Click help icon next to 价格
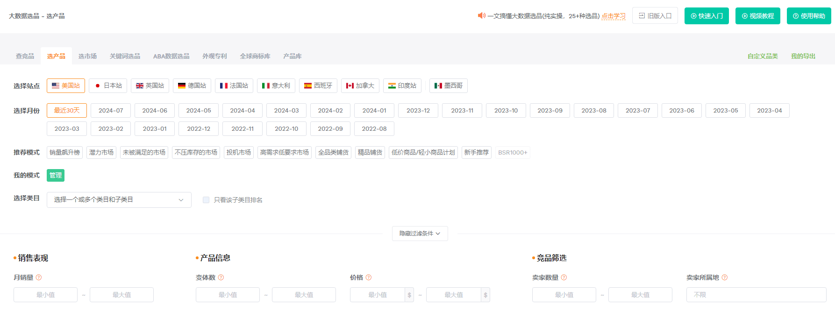This screenshot has height=312, width=835. (x=369, y=277)
